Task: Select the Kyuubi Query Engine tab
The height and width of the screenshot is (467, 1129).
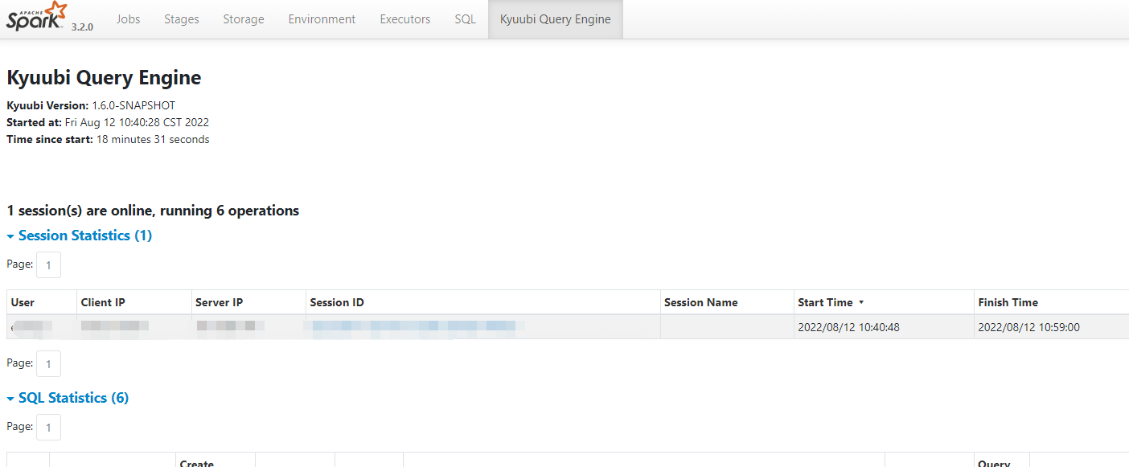Action: point(556,19)
